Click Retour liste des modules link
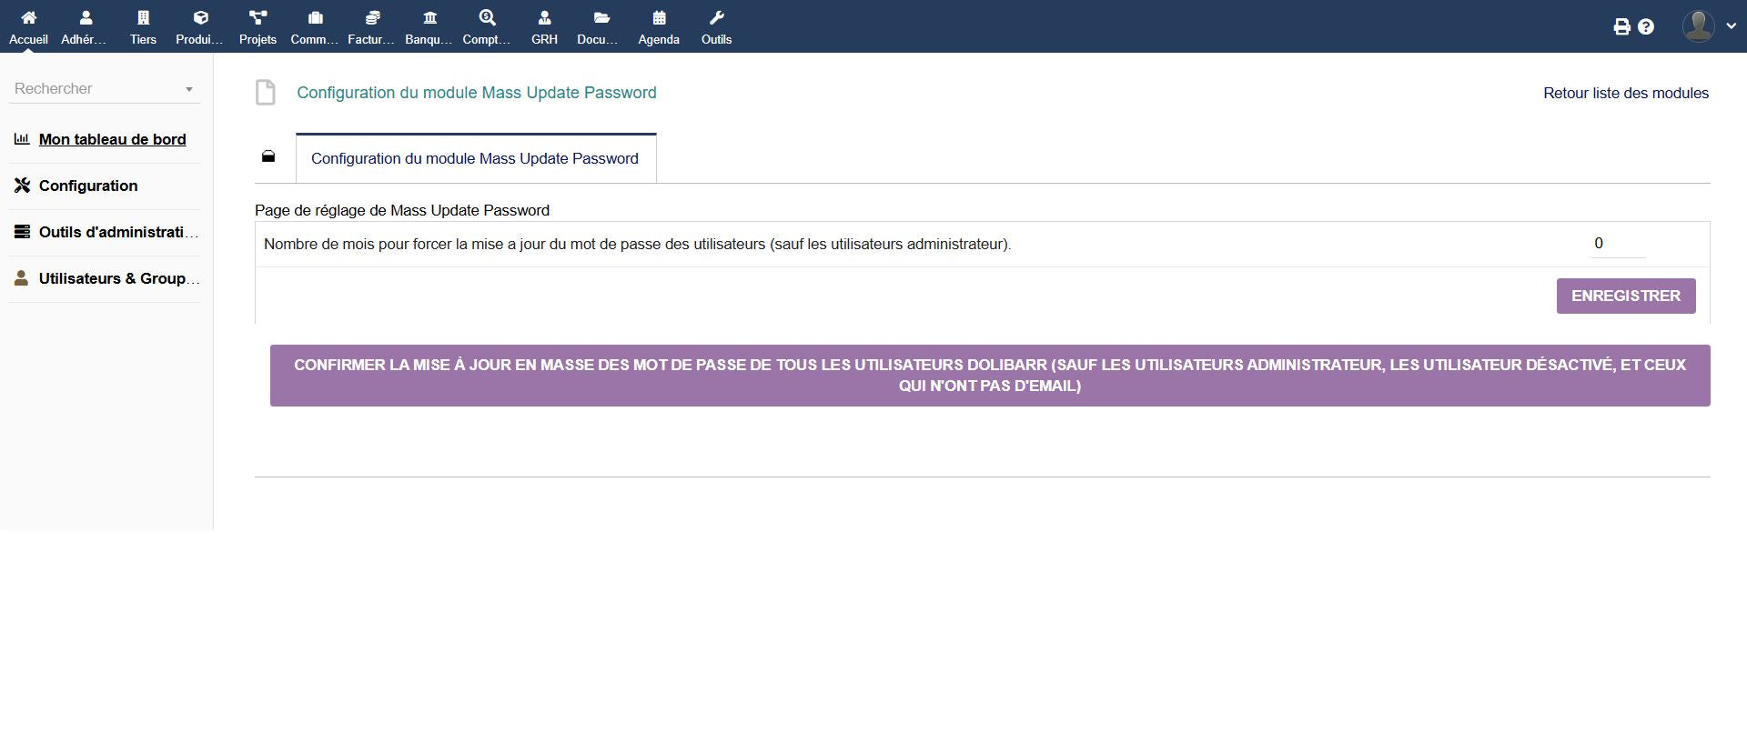 (1625, 93)
